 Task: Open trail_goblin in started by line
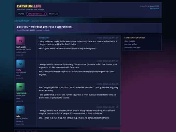(x=30, y=30)
